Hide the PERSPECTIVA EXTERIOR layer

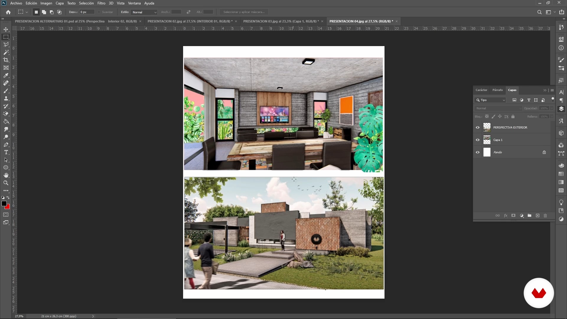[x=478, y=128]
